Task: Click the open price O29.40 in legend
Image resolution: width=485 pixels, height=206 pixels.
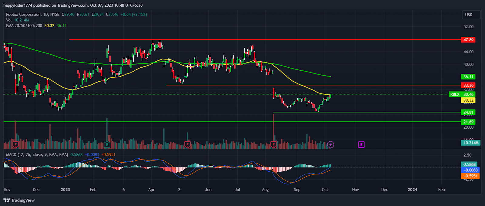Action: coord(68,14)
